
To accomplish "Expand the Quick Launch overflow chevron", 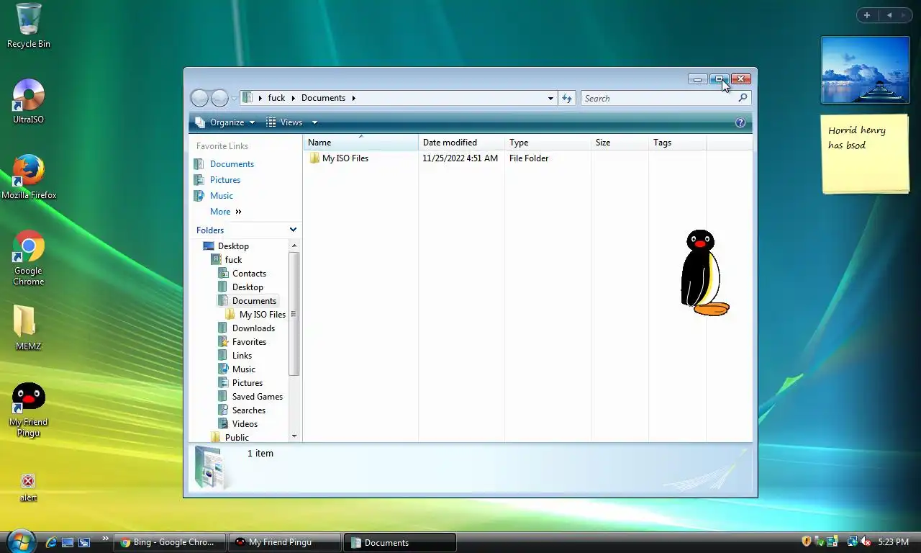I will pyautogui.click(x=106, y=538).
